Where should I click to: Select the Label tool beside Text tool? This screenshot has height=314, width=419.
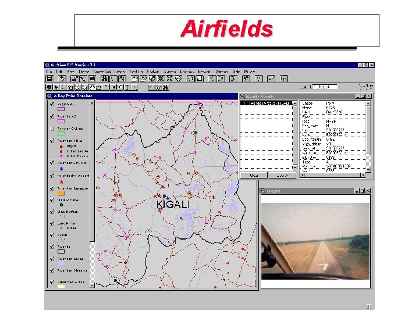(120, 87)
